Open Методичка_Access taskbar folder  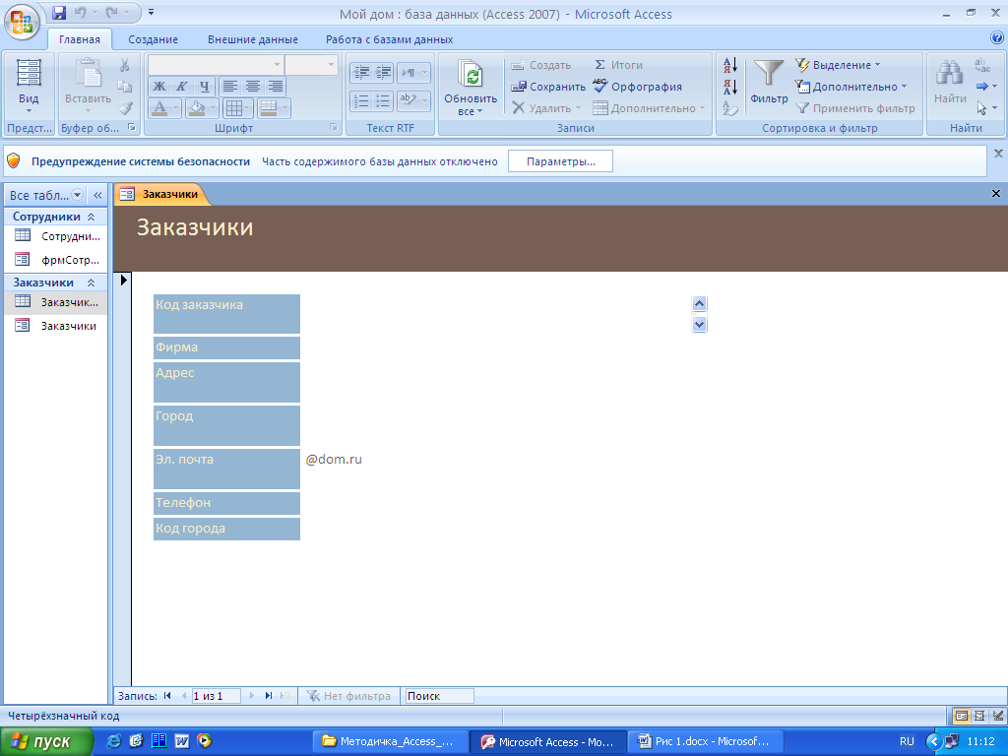[390, 741]
